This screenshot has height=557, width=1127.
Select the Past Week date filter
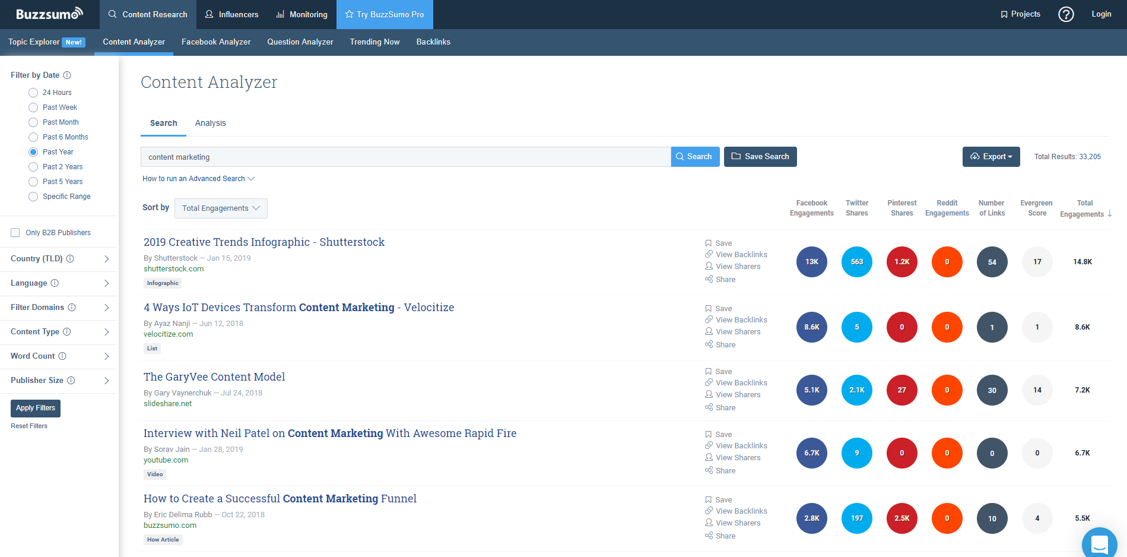pyautogui.click(x=33, y=107)
